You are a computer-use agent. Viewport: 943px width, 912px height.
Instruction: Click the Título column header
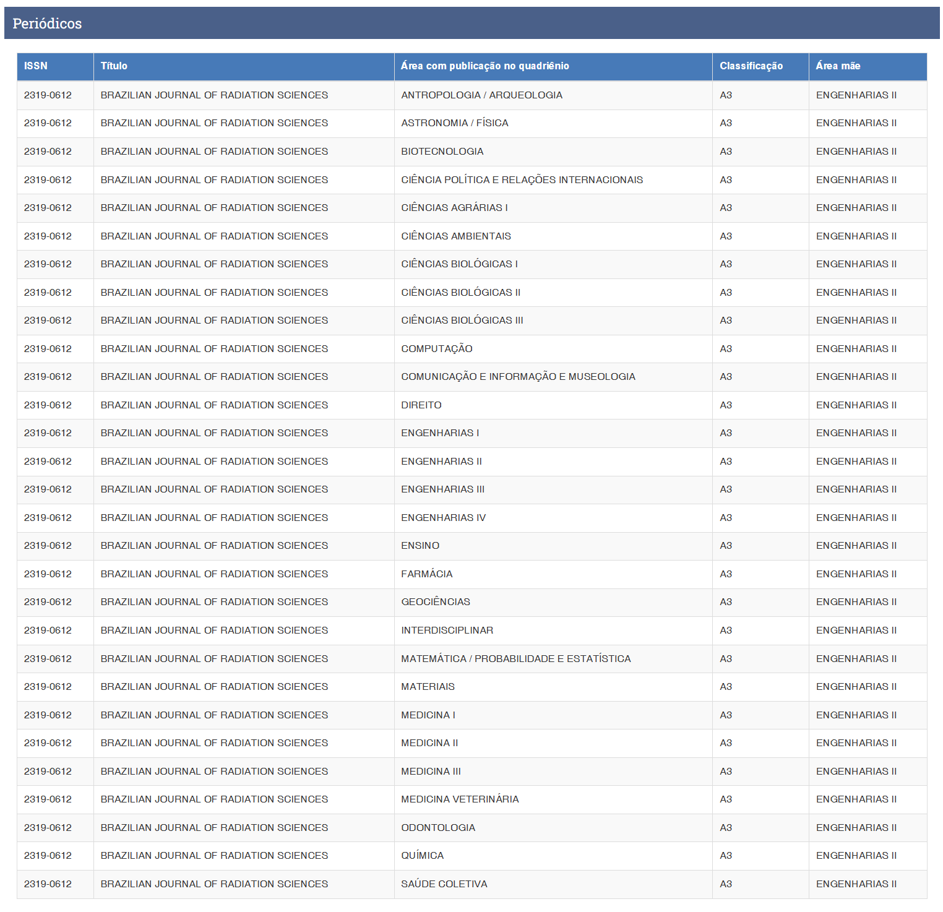(114, 66)
